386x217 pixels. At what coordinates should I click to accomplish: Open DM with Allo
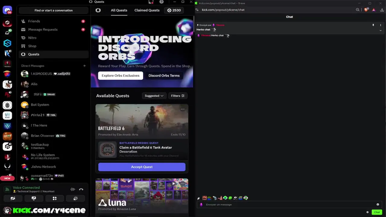54,84
